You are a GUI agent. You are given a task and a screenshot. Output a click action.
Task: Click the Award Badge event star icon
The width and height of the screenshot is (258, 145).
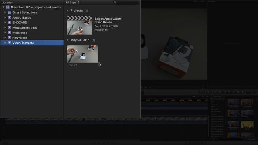(10, 17)
